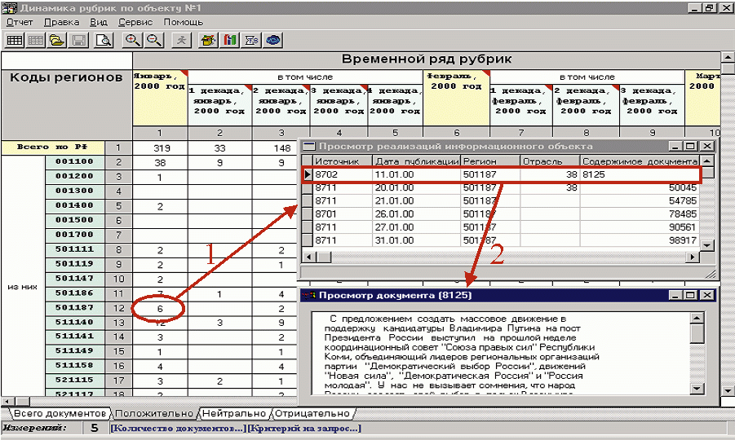Click the [Количество документов...] status link
The width and height of the screenshot is (735, 440).
point(179,429)
